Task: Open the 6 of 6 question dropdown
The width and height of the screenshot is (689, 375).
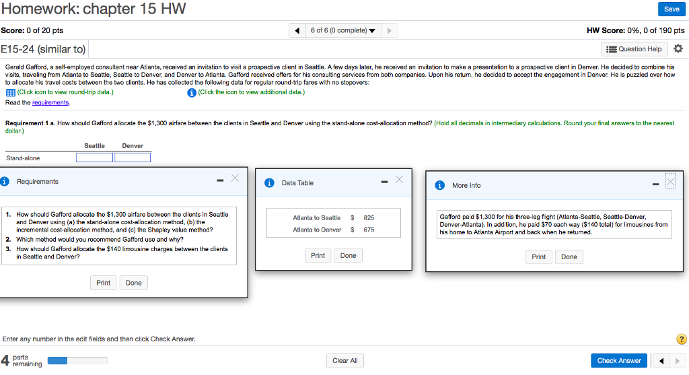Action: coord(342,30)
